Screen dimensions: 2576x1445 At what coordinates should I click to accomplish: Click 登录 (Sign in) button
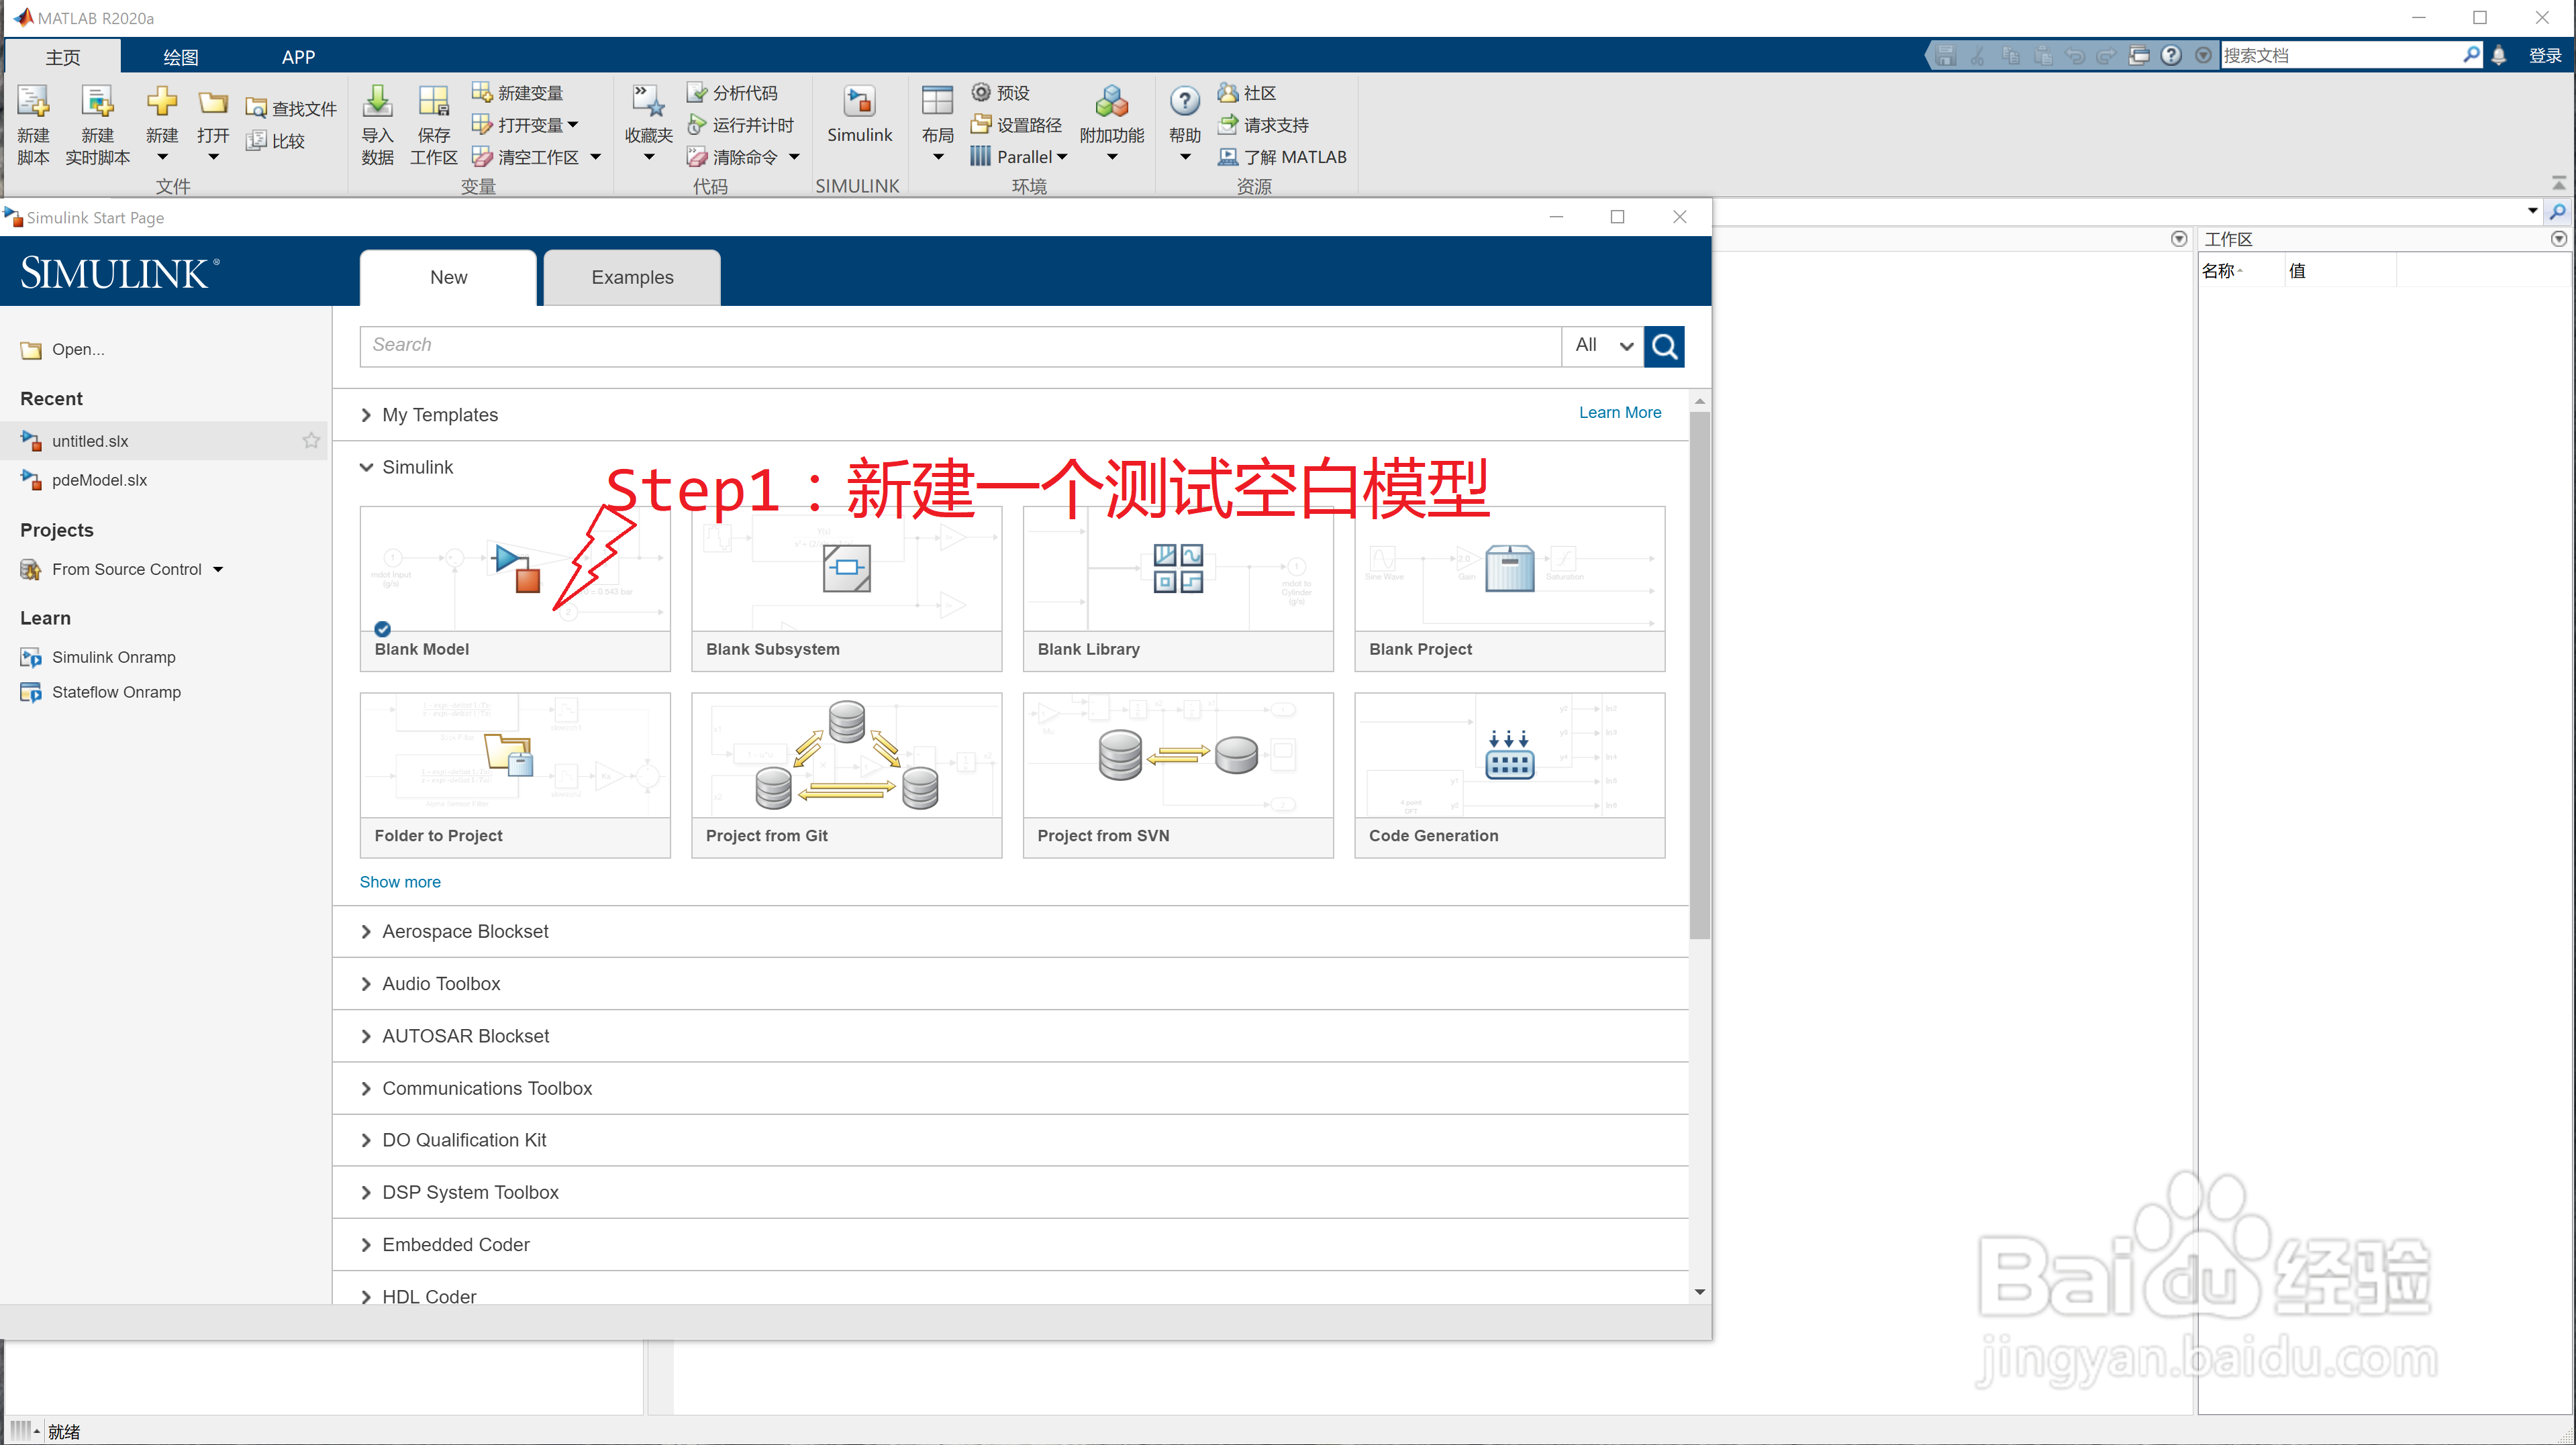pyautogui.click(x=2544, y=55)
